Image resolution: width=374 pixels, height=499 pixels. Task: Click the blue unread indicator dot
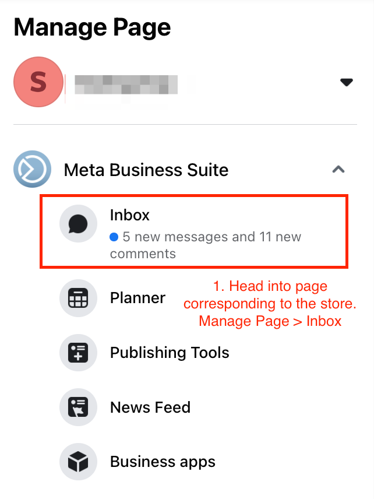point(114,237)
